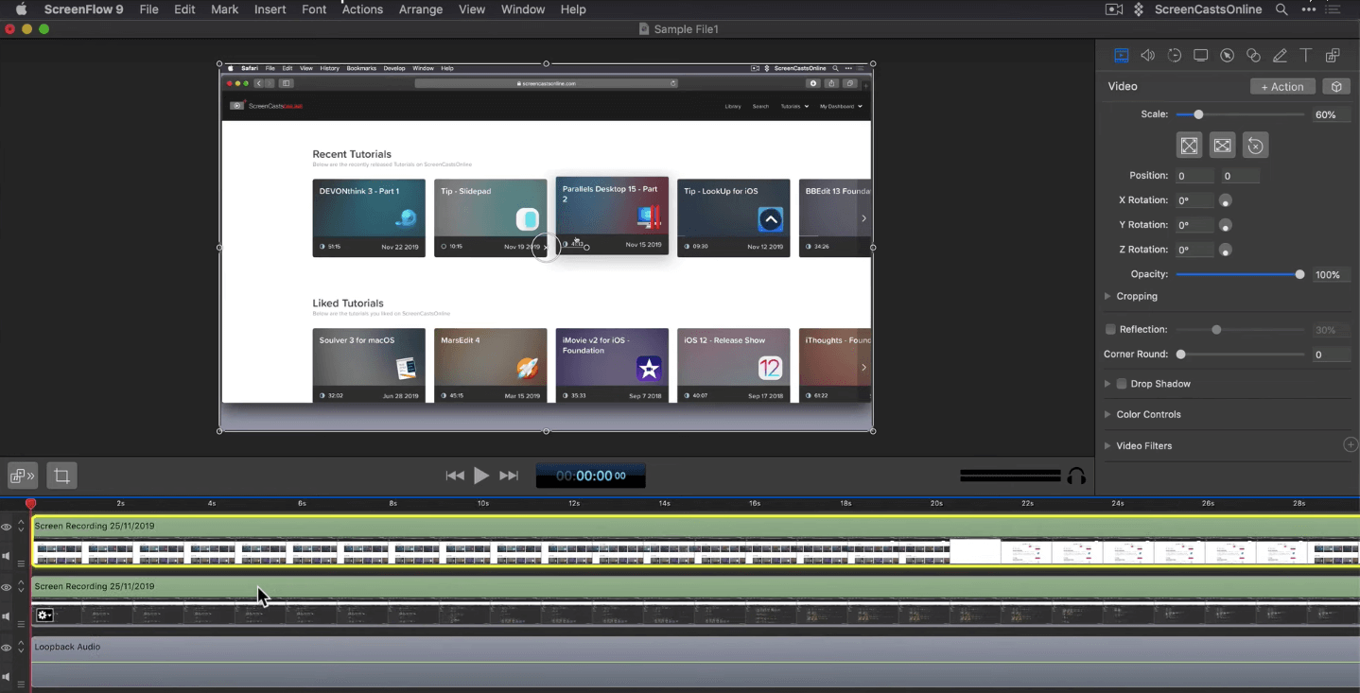Click the Y Rotation dial knob
This screenshot has width=1360, height=693.
[x=1226, y=225]
